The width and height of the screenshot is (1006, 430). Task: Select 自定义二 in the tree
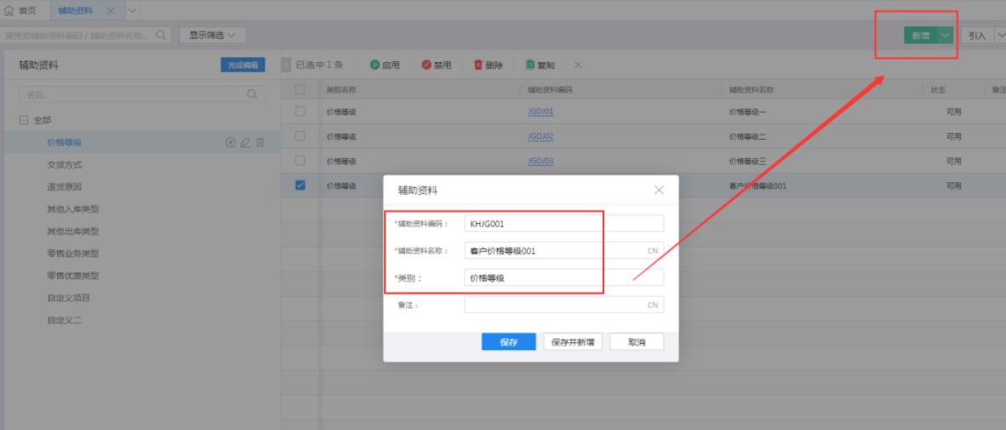click(x=64, y=319)
